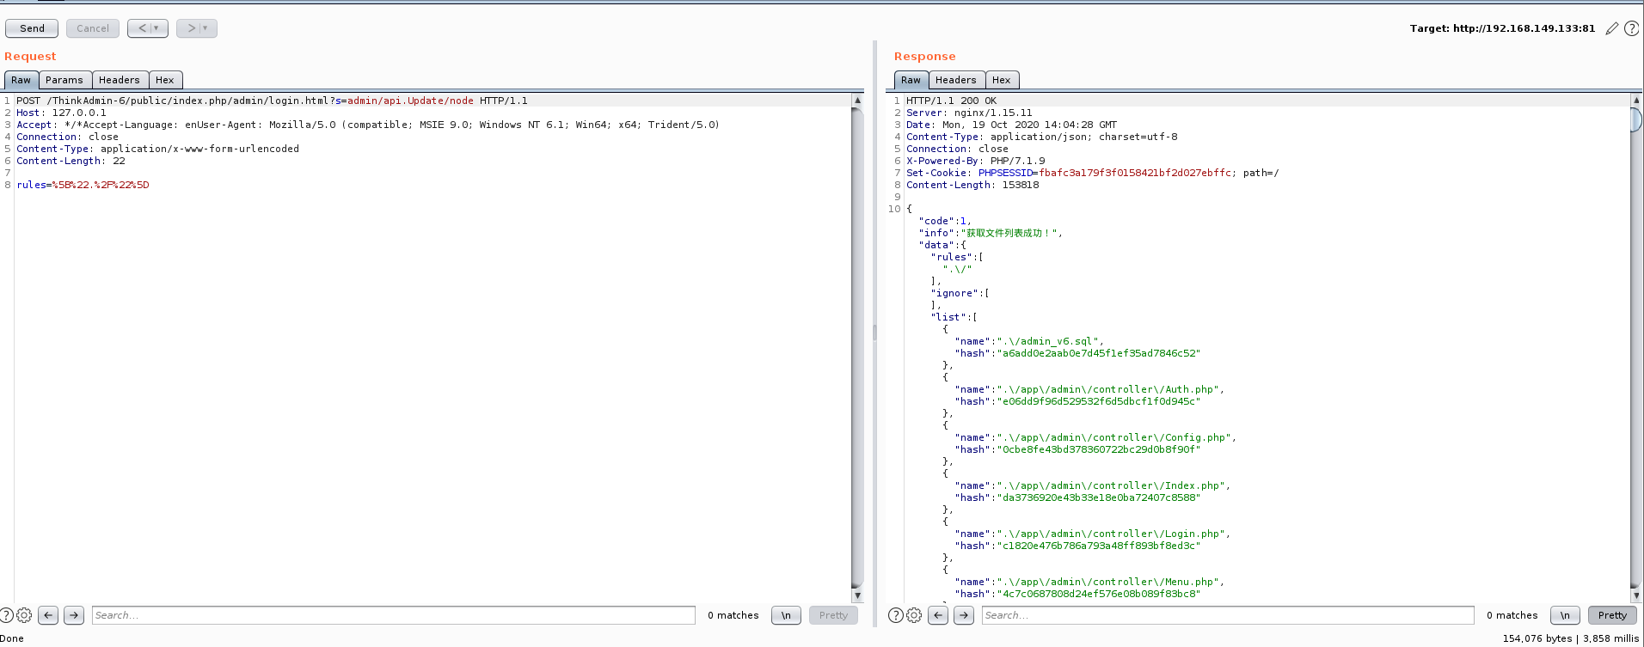Open dropdown arrow beside the history forward button
The width and height of the screenshot is (1644, 647).
pyautogui.click(x=205, y=28)
